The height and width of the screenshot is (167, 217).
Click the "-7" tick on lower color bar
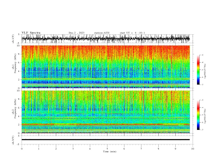click(202, 130)
